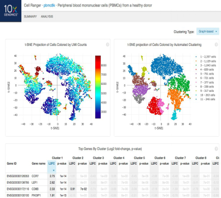Open help icon for Top Genes table

(216, 149)
